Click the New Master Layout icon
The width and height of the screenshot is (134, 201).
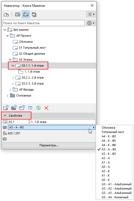pos(14,108)
